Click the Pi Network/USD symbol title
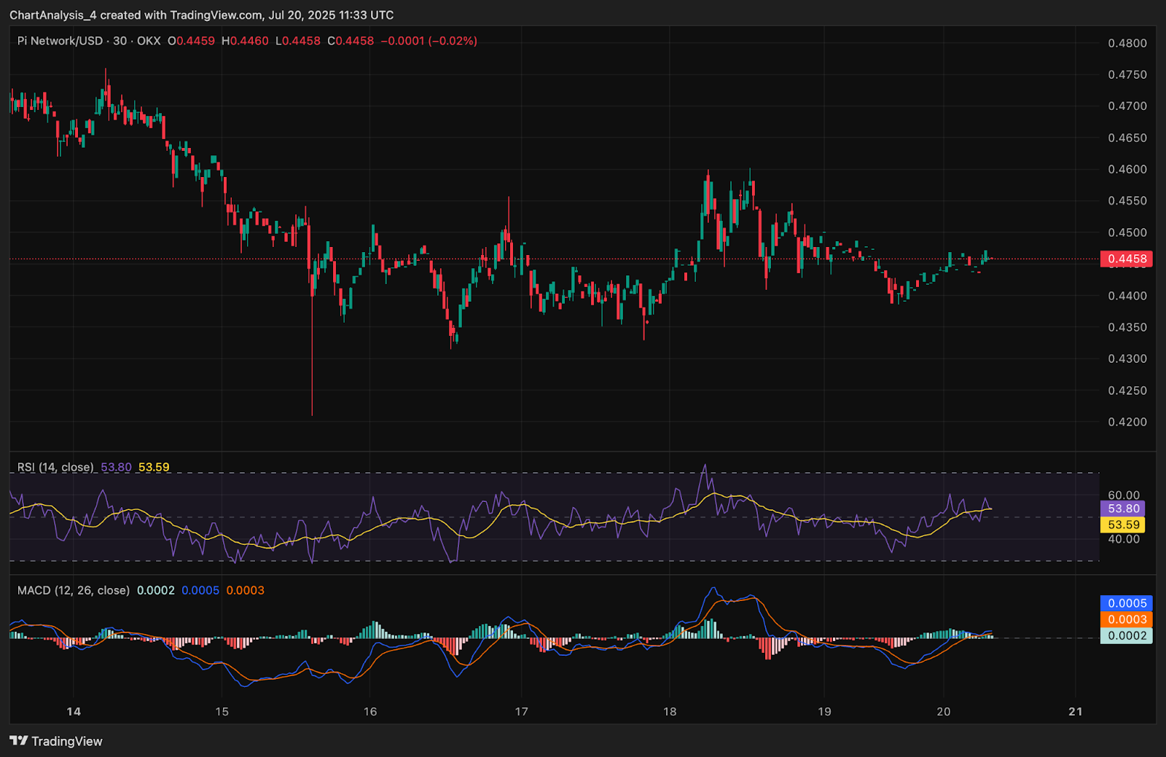Viewport: 1166px width, 757px height. 60,41
